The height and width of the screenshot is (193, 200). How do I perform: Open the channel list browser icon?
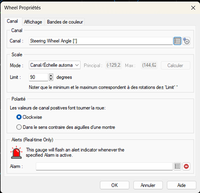177,41
